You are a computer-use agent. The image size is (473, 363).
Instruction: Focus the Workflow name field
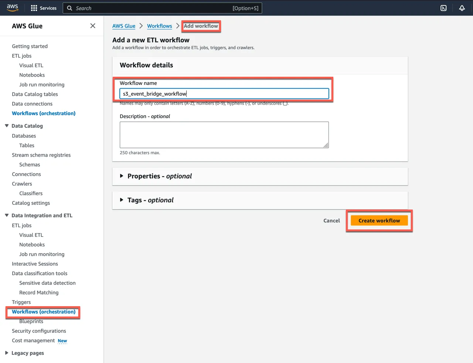pos(224,94)
